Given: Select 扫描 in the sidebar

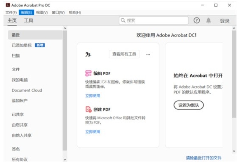Looking at the screenshot, I should click(16, 55).
